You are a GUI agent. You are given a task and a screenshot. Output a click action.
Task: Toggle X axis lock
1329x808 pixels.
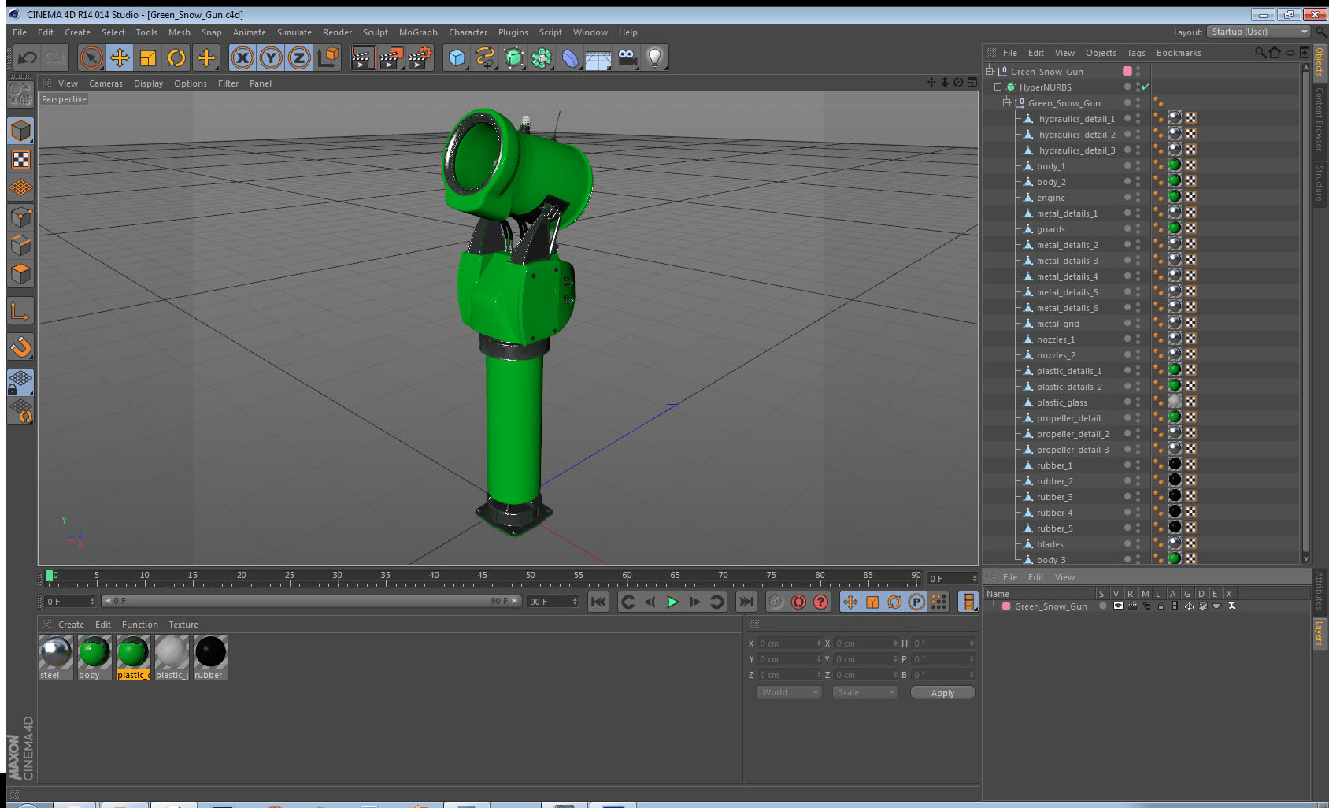click(242, 57)
